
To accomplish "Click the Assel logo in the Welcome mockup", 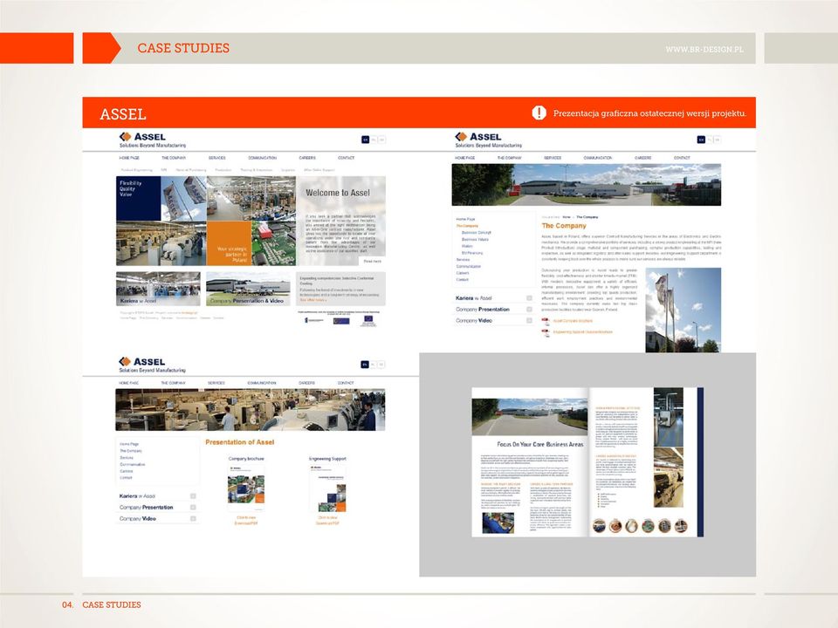I will (152, 140).
